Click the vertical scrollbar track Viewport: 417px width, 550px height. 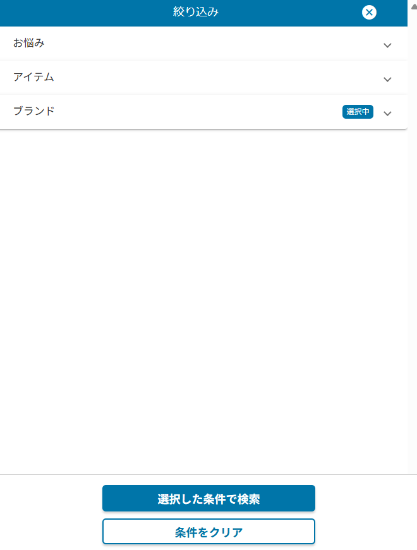click(x=413, y=253)
